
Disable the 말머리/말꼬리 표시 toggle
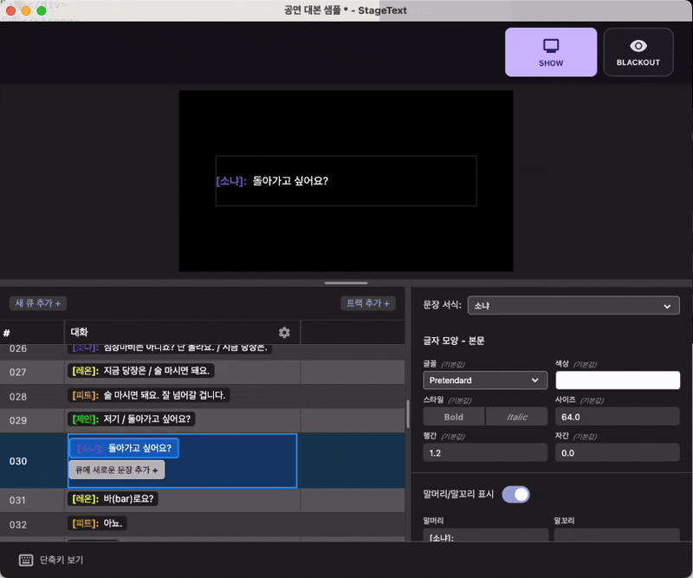click(516, 494)
